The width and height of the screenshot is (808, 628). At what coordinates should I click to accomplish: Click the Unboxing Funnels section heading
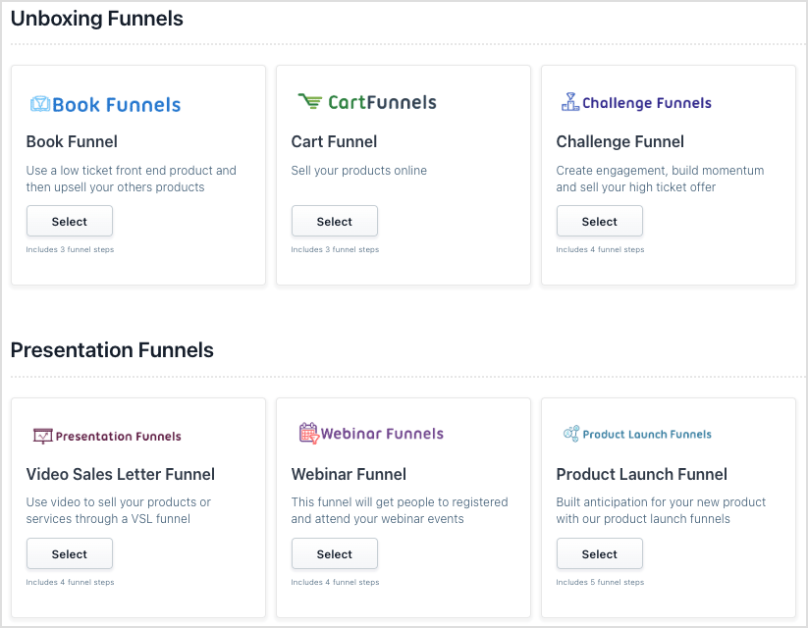(97, 19)
